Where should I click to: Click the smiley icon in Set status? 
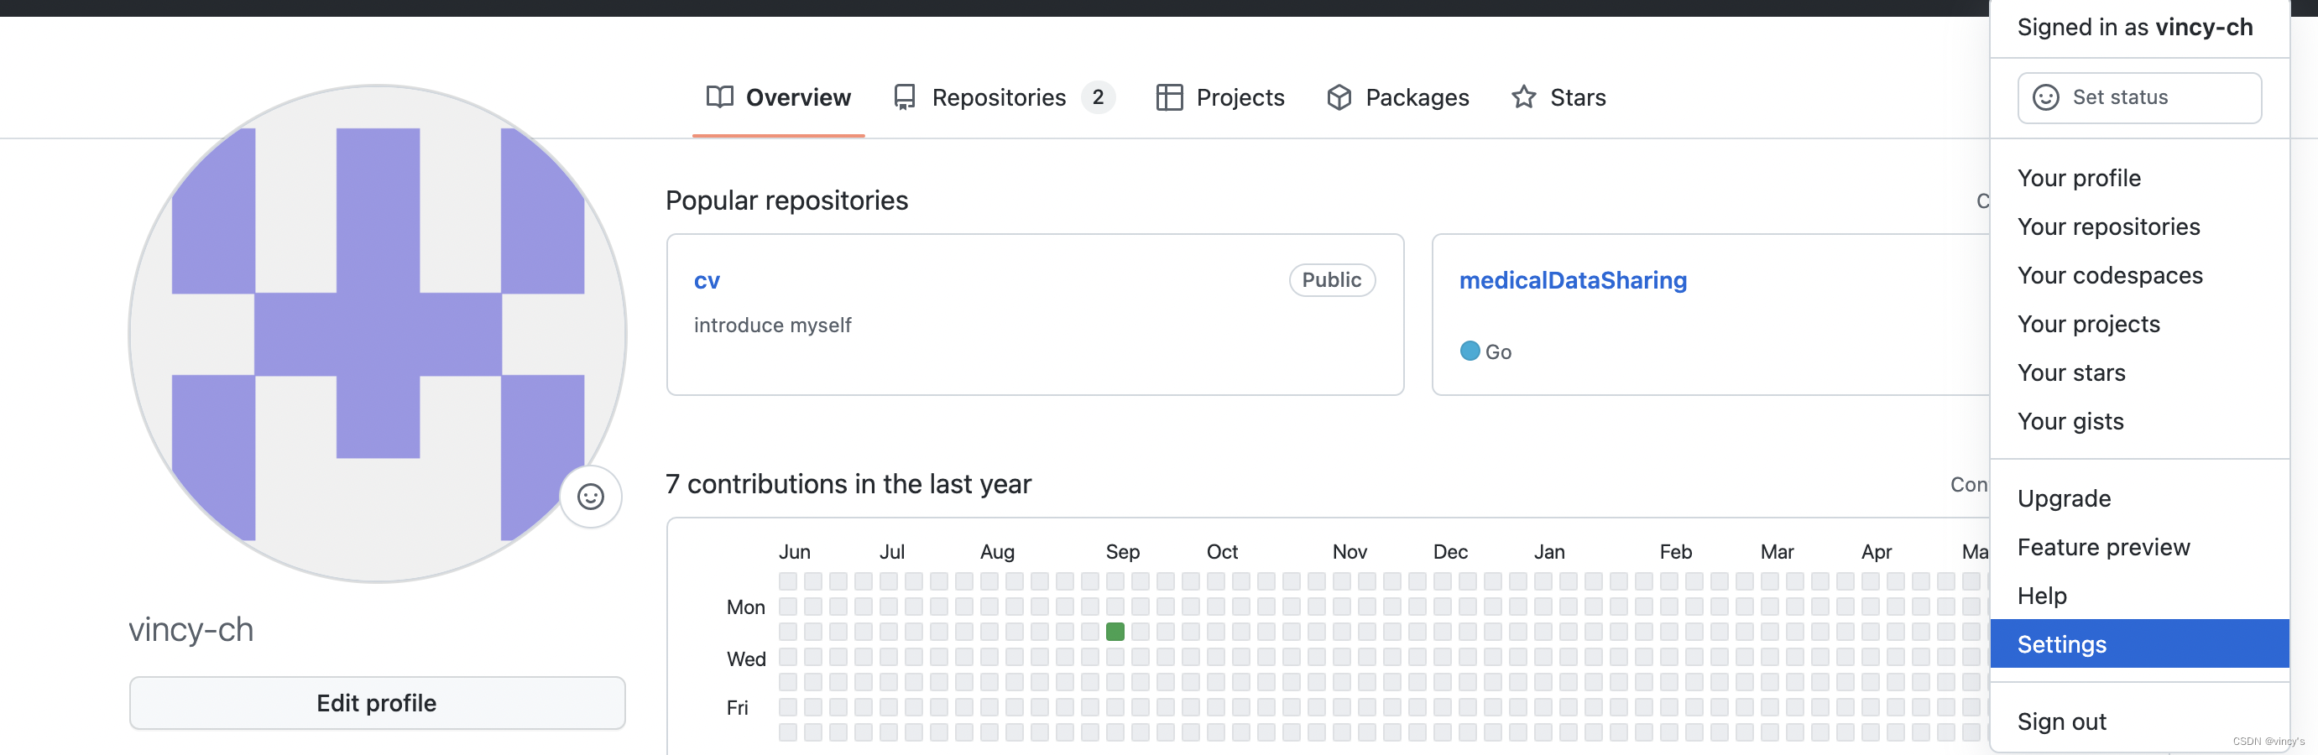(x=2045, y=97)
